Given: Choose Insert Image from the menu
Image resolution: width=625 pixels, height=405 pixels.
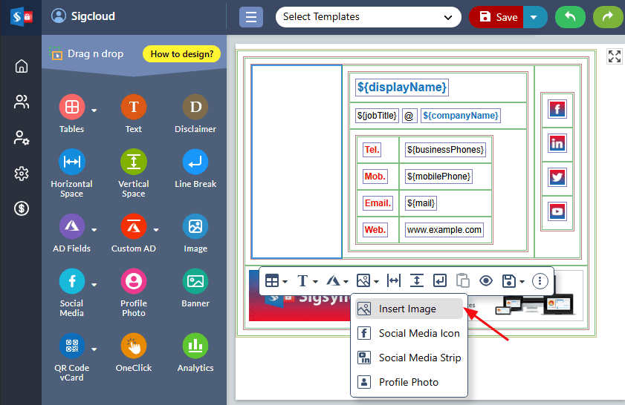Looking at the screenshot, I should (x=408, y=309).
